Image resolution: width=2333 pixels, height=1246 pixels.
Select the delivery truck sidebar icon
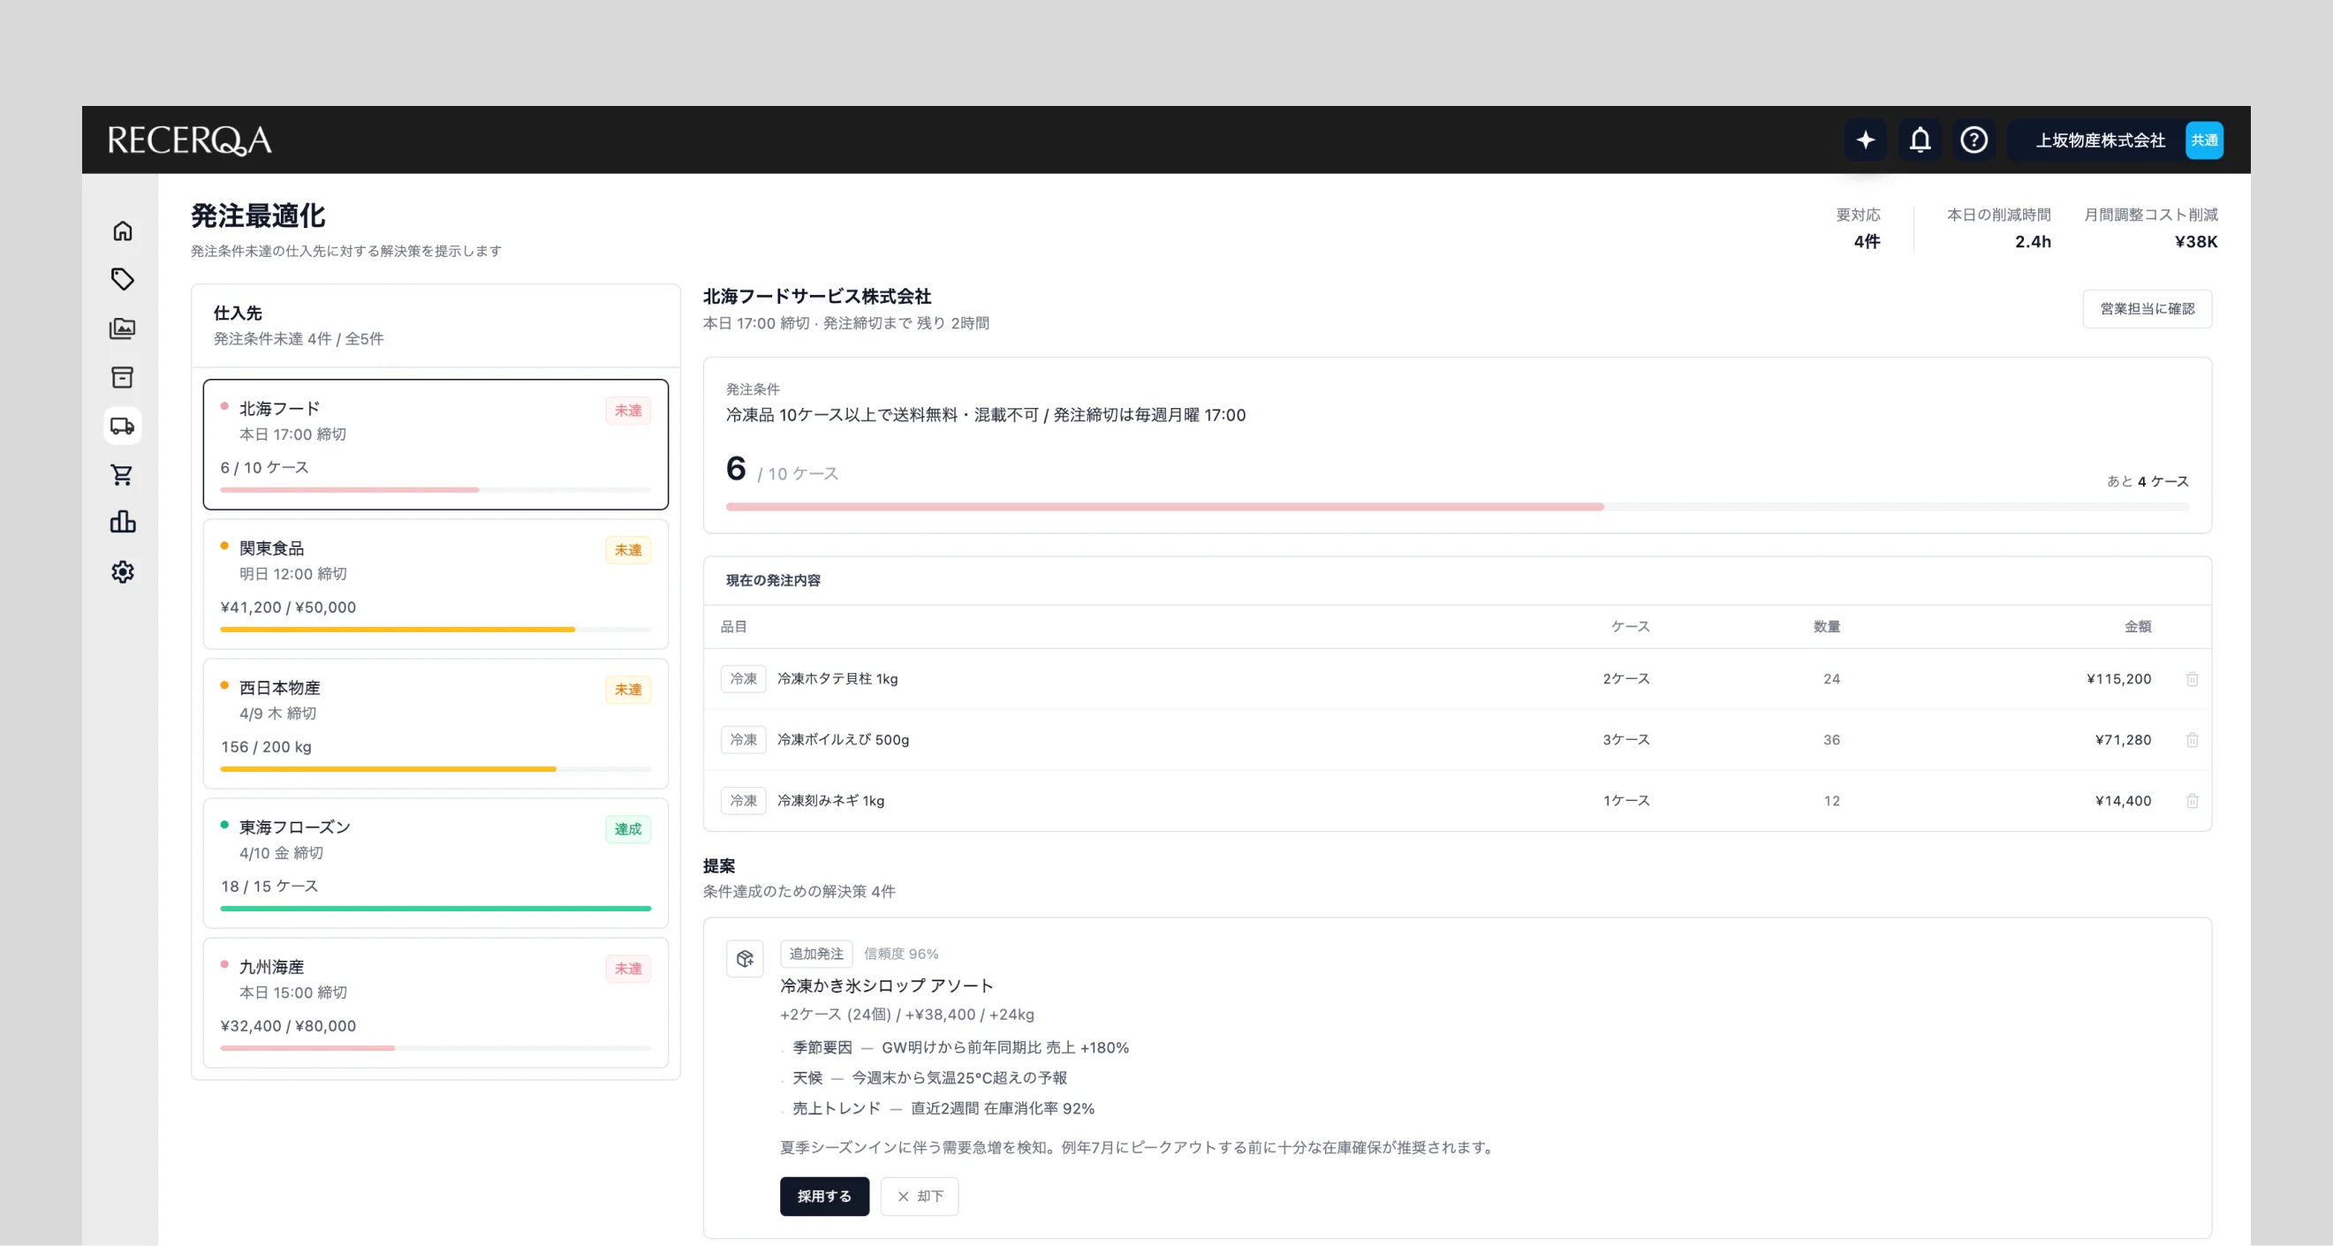tap(122, 426)
